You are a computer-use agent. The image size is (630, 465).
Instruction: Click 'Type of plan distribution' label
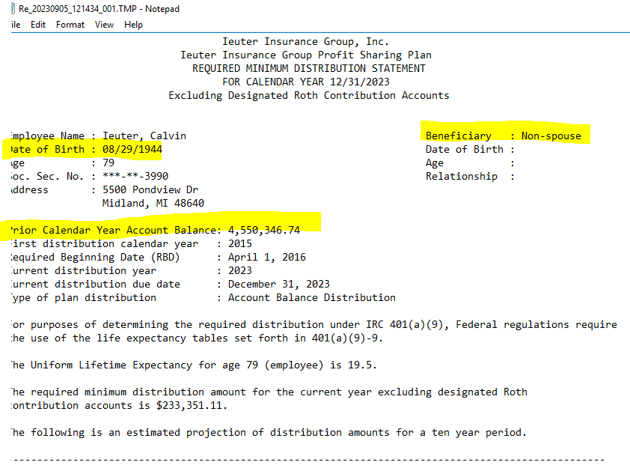coord(84,297)
